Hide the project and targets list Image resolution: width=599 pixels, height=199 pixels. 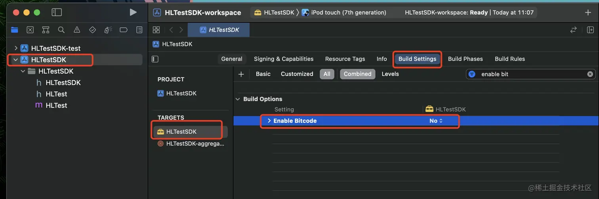[x=155, y=59]
